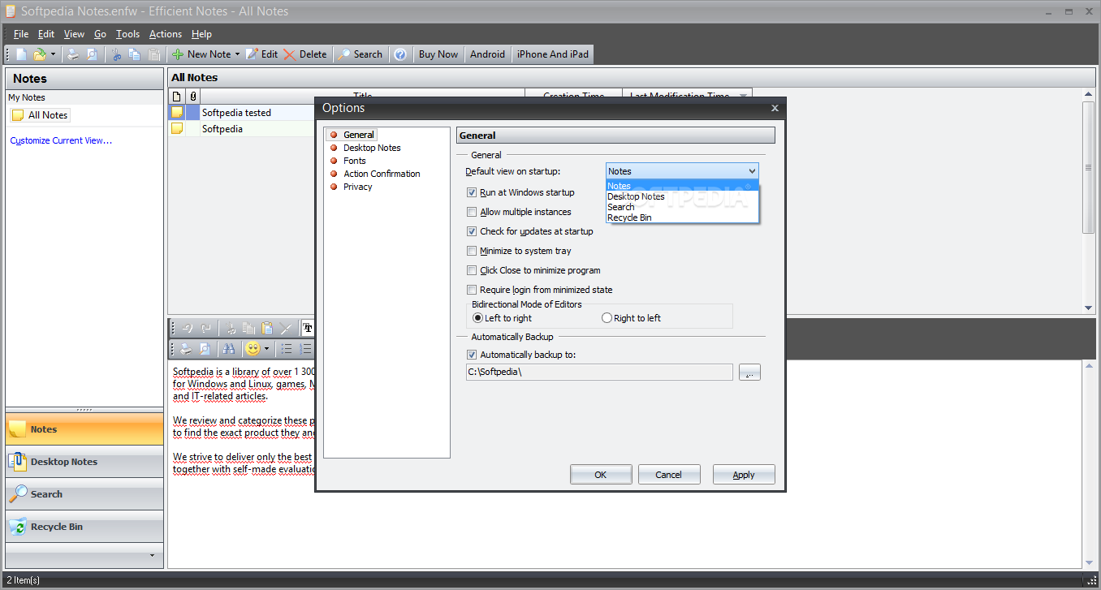Click the Buy Now toolbar button

pos(438,54)
